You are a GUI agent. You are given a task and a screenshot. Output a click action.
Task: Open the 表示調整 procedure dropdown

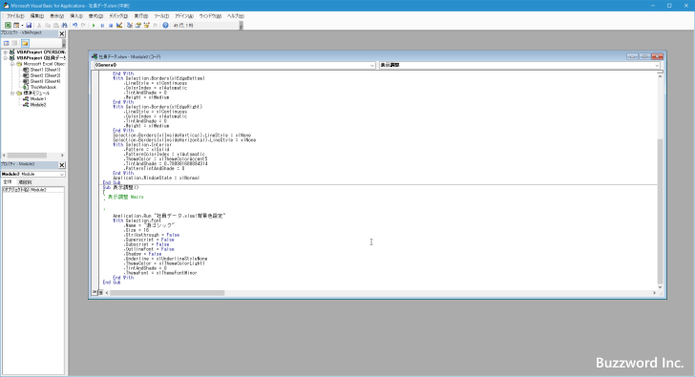pyautogui.click(x=519, y=65)
